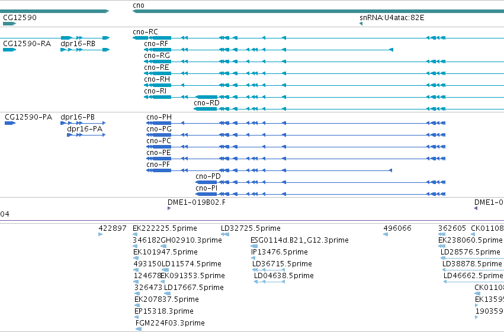Select the CG12590-RA transcript
504x332 pixels.
(x=9, y=50)
